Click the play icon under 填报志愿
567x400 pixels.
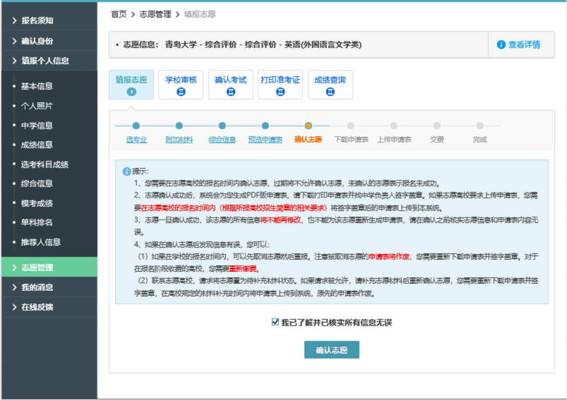point(131,92)
